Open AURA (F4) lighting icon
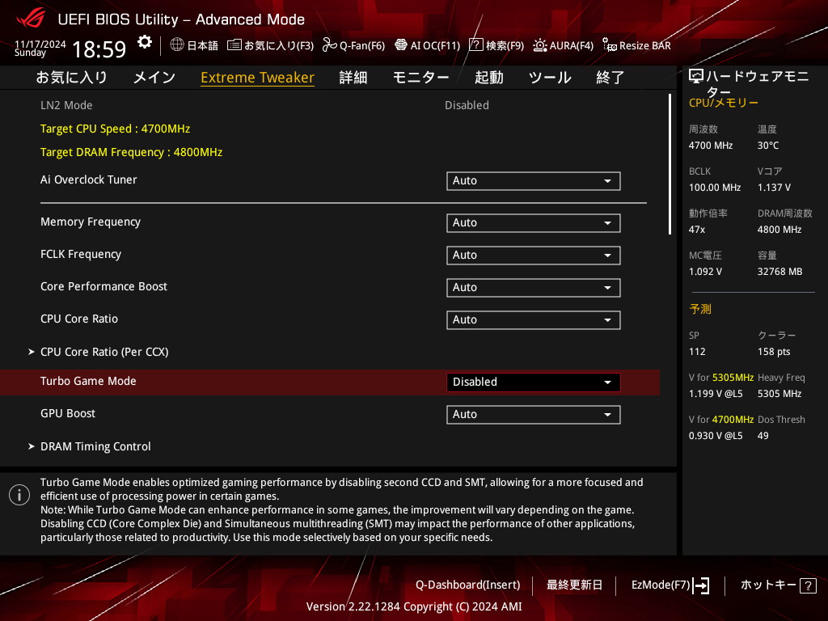Screen dimensions: 828x621 [x=539, y=45]
